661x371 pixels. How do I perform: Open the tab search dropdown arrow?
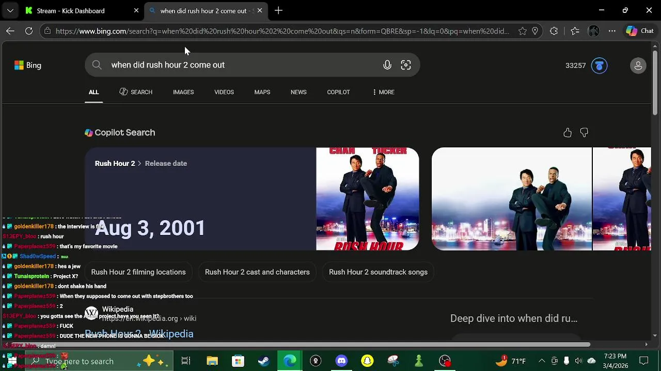[x=10, y=10]
